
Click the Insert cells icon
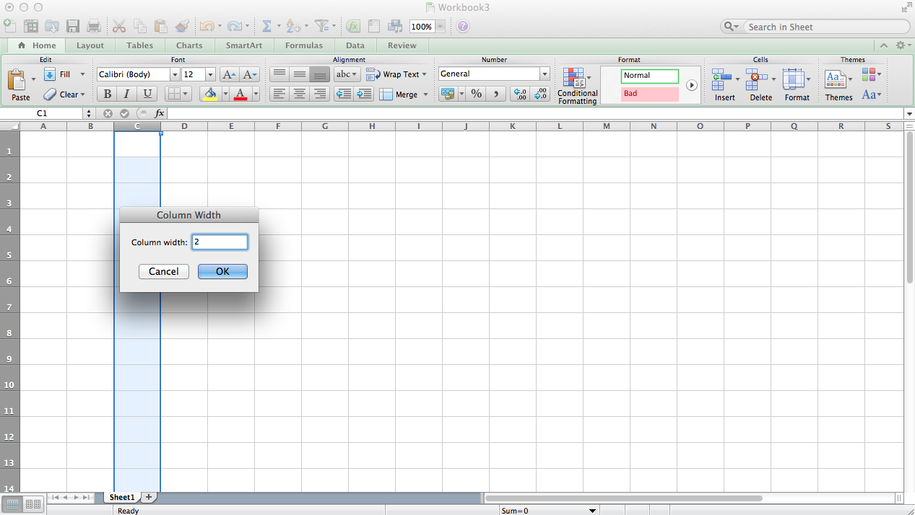[721, 78]
